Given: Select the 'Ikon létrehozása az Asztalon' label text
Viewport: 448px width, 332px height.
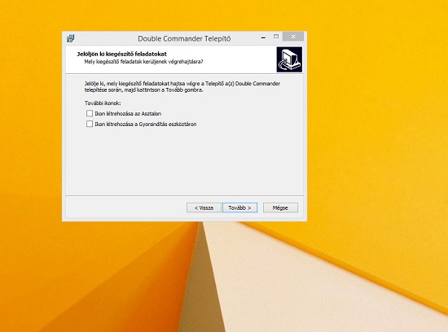Looking at the screenshot, I should [128, 114].
